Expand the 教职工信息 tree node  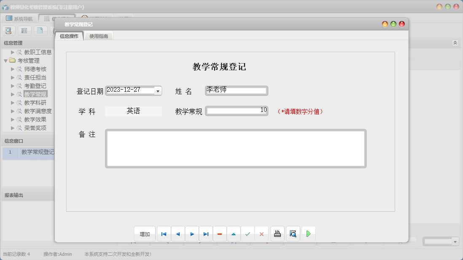click(11, 52)
